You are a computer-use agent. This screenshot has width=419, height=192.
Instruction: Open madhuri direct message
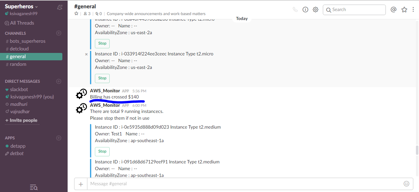click(16, 104)
